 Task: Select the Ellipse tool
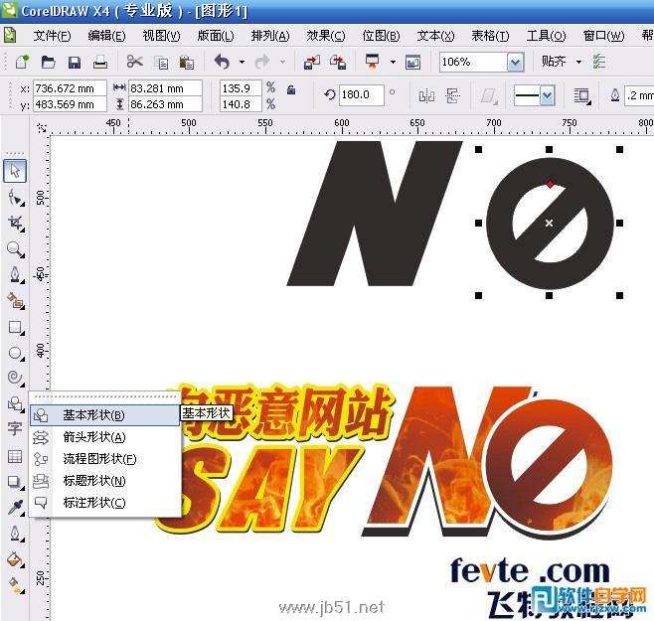15,353
